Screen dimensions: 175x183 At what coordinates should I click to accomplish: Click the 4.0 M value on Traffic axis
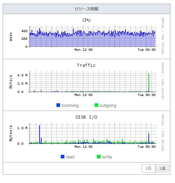(22, 75)
